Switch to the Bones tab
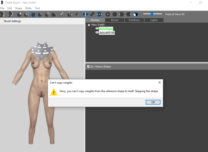The height and width of the screenshot is (152, 208). (x=115, y=20)
